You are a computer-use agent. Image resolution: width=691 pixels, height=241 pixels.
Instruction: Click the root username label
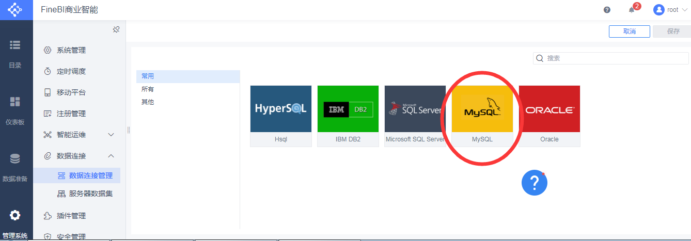coord(673,10)
